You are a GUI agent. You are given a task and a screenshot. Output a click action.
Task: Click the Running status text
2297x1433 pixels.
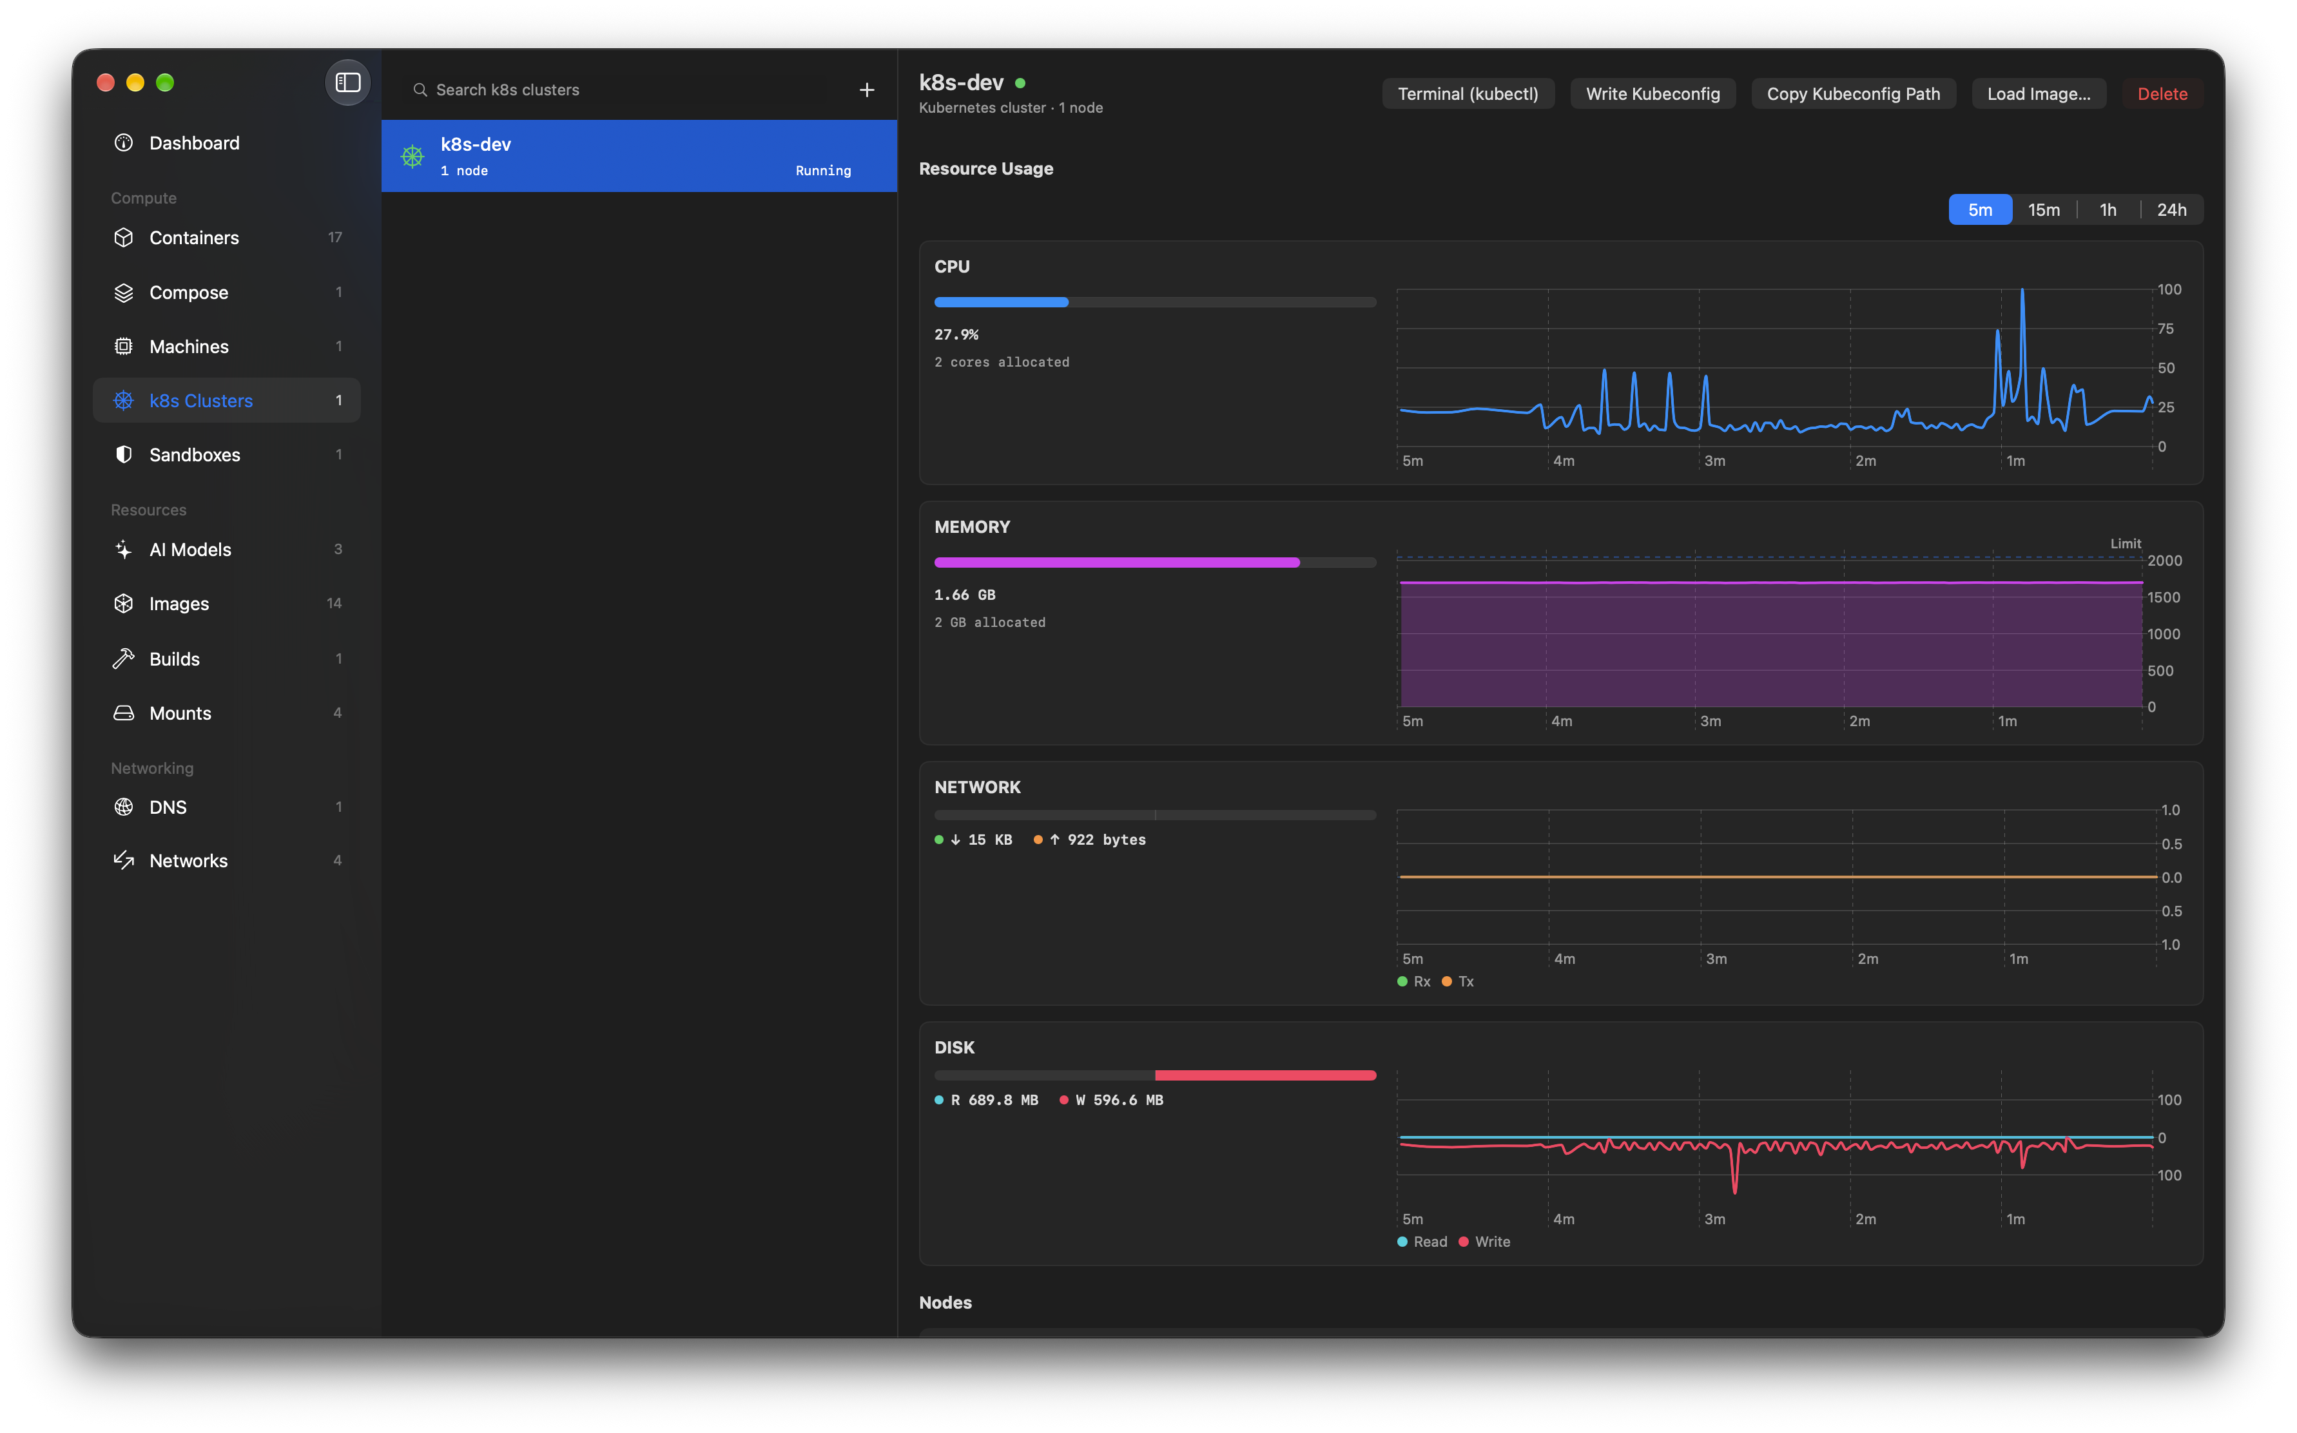(823, 171)
